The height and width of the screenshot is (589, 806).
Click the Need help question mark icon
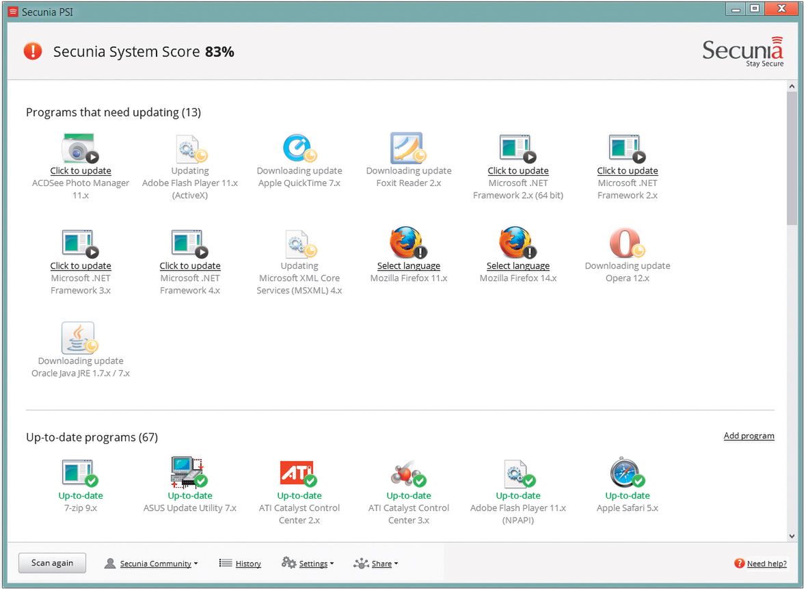[739, 563]
